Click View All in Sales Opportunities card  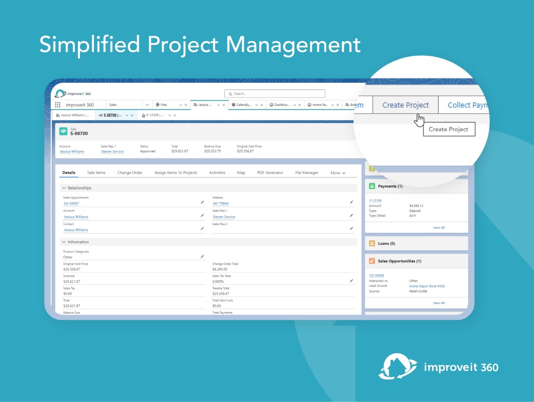438,303
